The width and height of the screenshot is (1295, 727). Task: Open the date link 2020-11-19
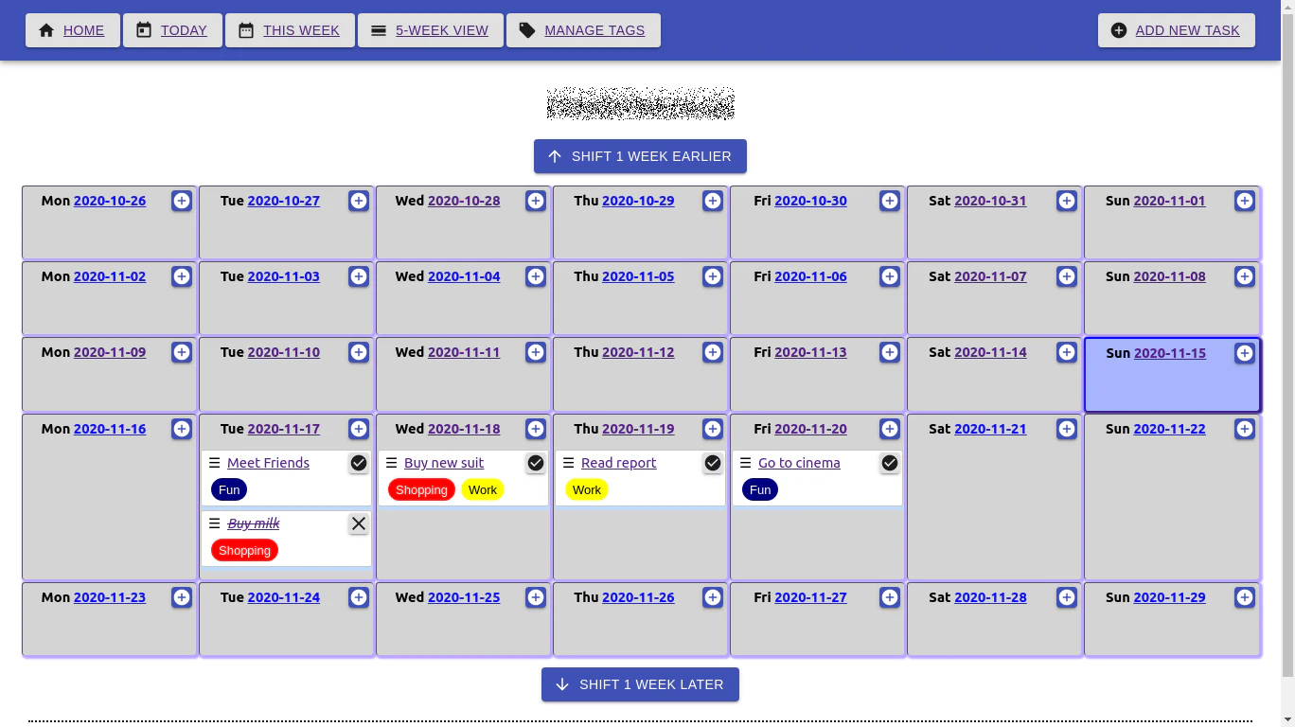[x=638, y=429]
